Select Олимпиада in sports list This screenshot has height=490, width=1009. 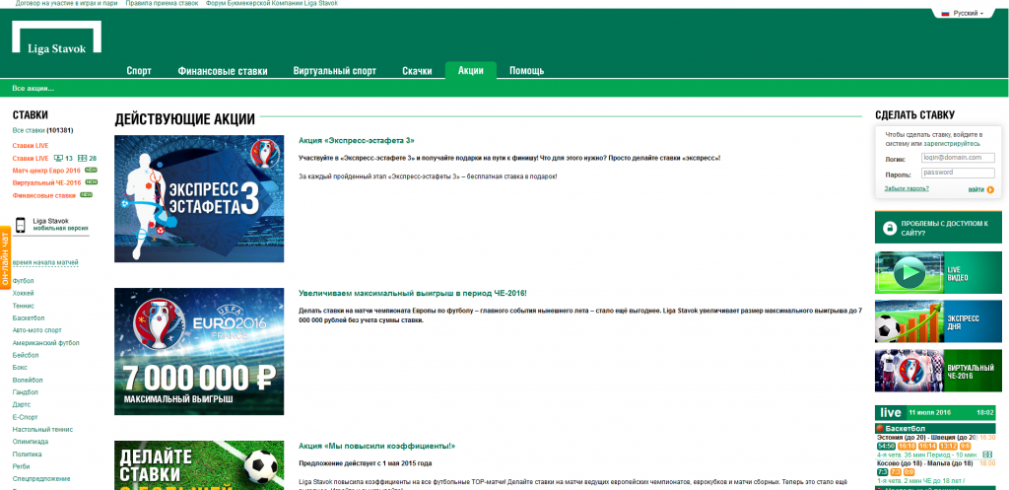click(31, 442)
